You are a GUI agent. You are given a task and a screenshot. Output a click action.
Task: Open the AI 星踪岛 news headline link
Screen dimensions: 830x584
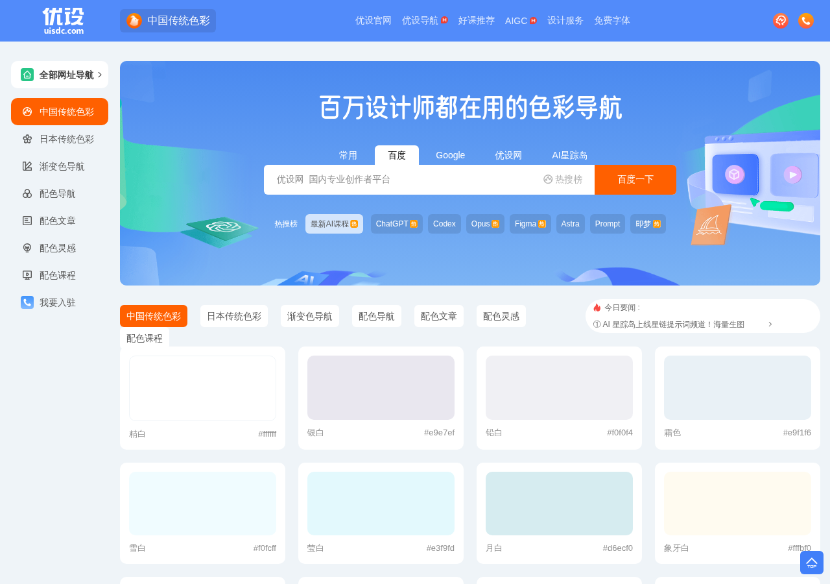(x=669, y=324)
